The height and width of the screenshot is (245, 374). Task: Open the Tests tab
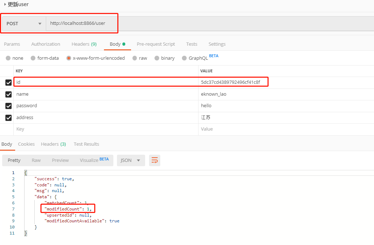click(192, 44)
